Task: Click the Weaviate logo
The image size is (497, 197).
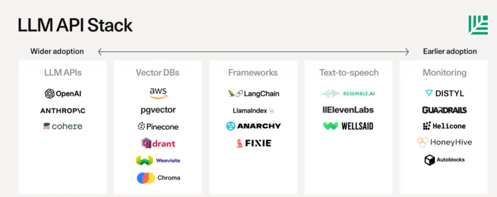Action: (x=158, y=160)
